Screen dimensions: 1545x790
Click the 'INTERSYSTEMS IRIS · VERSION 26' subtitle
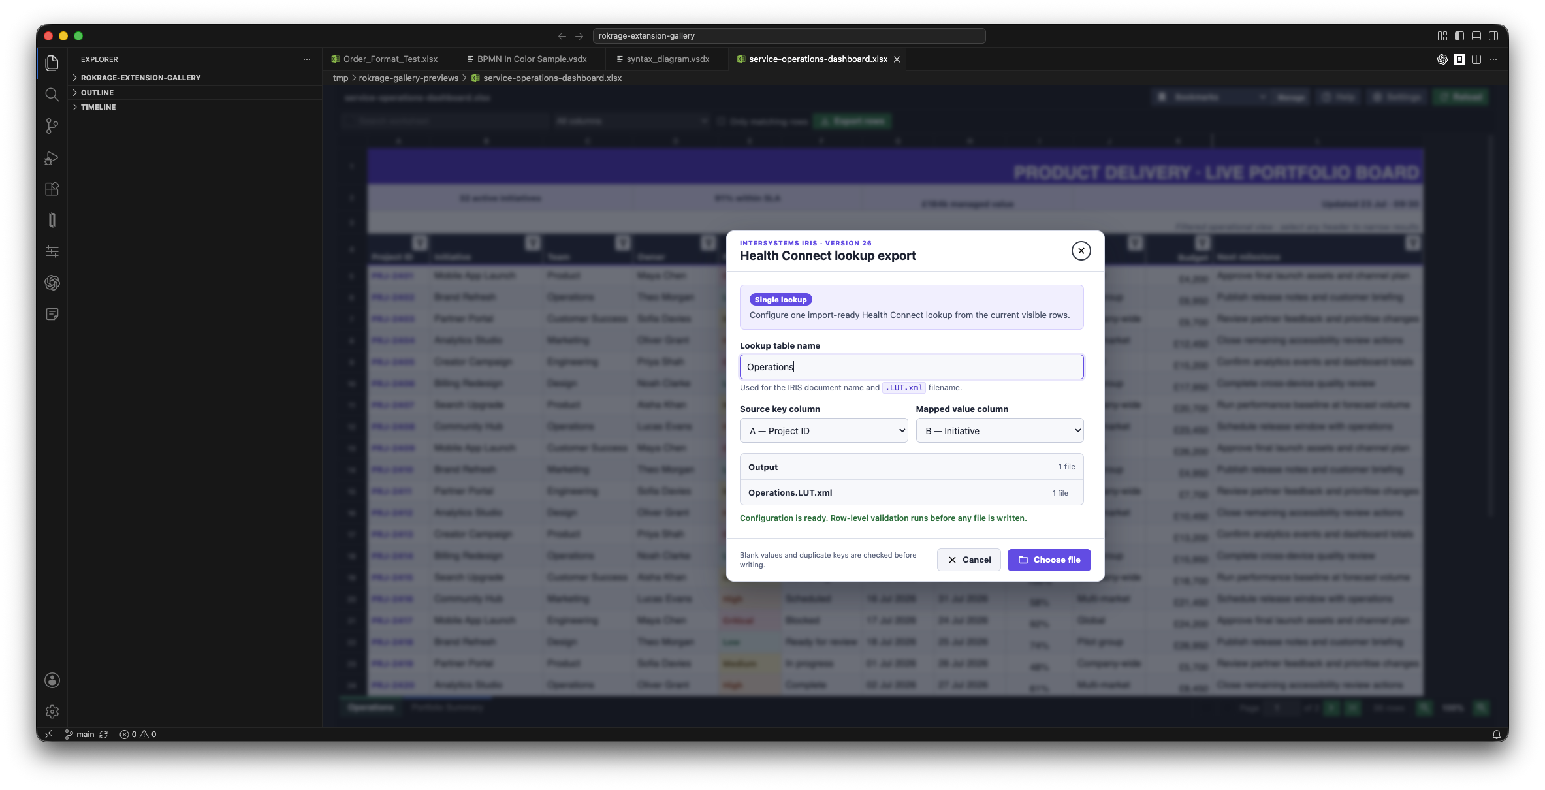coord(806,243)
